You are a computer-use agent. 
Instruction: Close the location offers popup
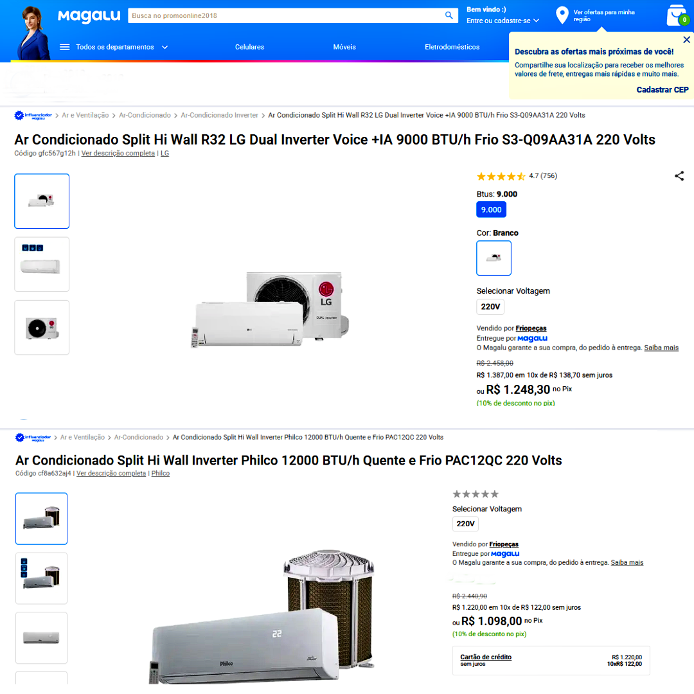[686, 40]
